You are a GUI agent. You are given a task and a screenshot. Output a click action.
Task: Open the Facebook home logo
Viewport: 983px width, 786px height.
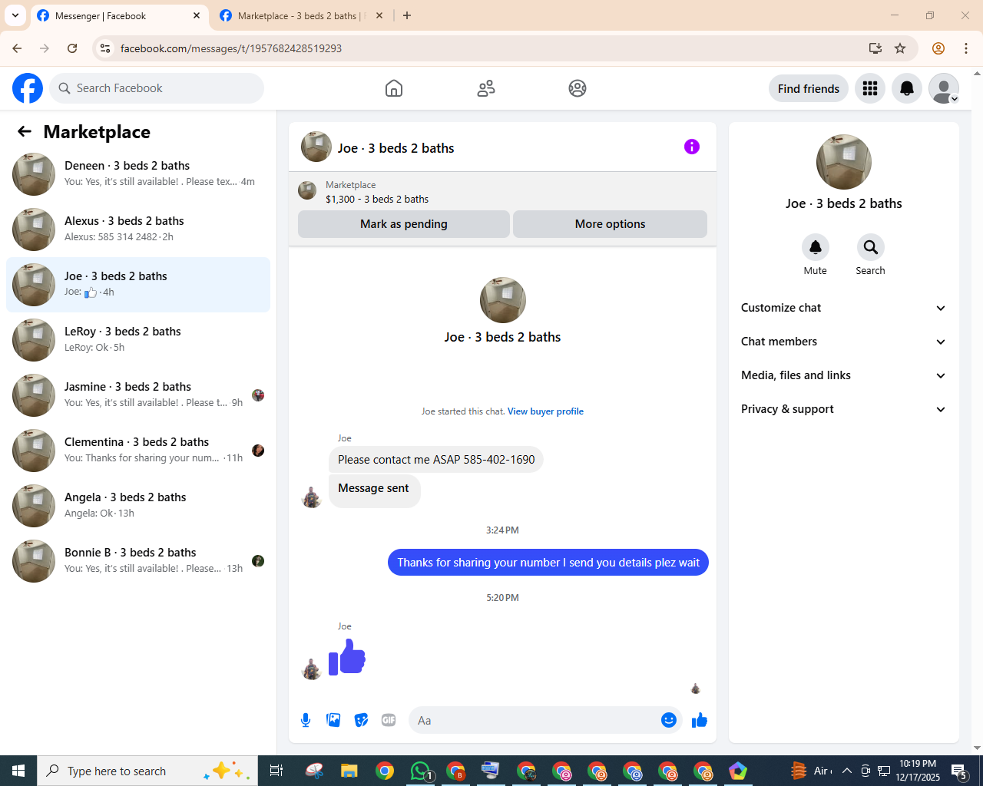(x=28, y=88)
